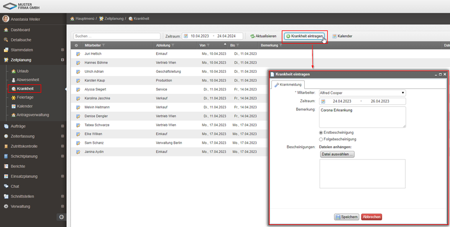Open the calendar icon in Zeitraum filter

[186, 36]
